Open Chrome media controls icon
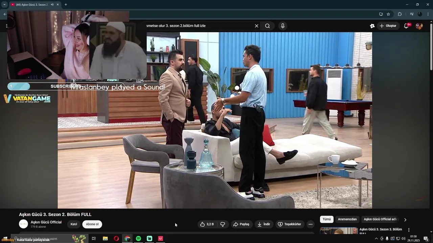433x243 pixels. point(412,14)
